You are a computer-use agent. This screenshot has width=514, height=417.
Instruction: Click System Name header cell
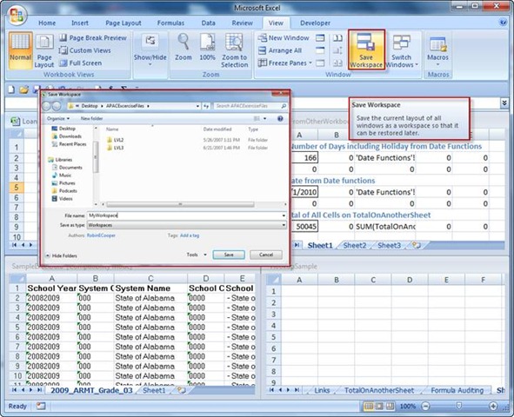click(x=150, y=288)
